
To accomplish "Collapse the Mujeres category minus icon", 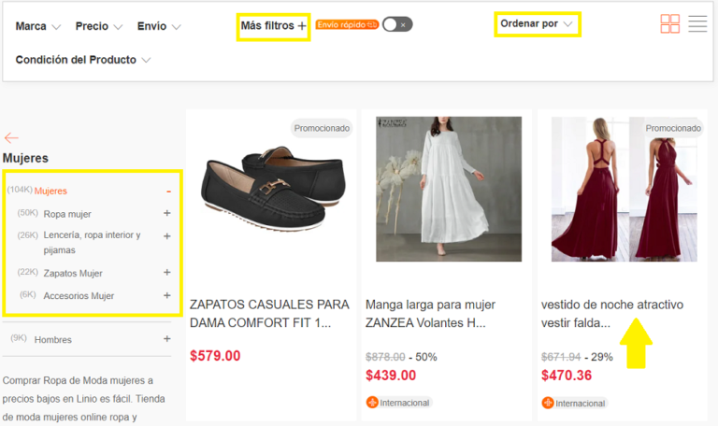I will 168,191.
